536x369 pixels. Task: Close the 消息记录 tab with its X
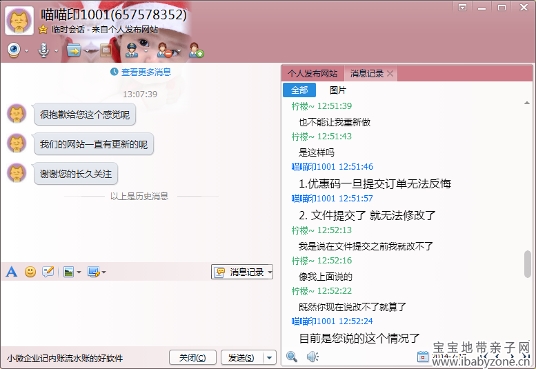click(390, 74)
